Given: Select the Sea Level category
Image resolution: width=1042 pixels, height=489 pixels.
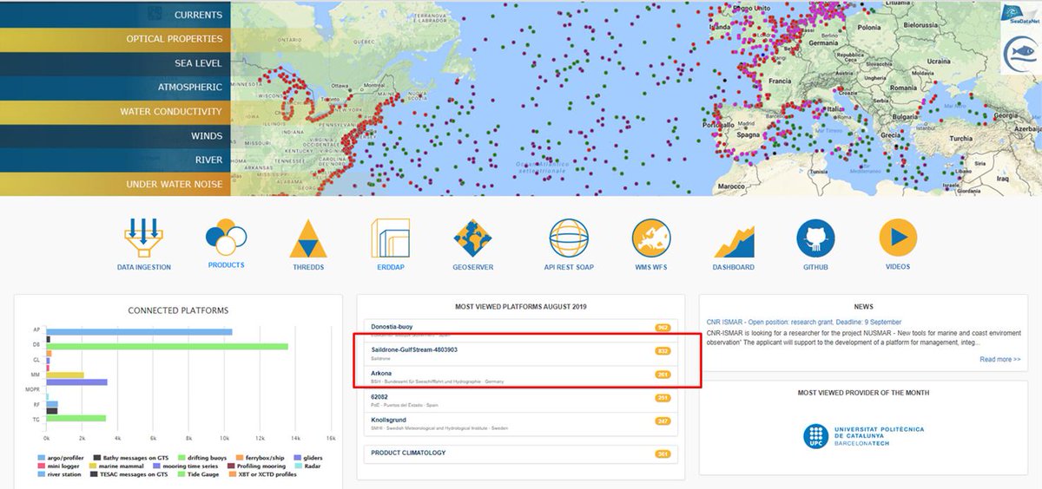Looking at the screenshot, I should (x=115, y=63).
